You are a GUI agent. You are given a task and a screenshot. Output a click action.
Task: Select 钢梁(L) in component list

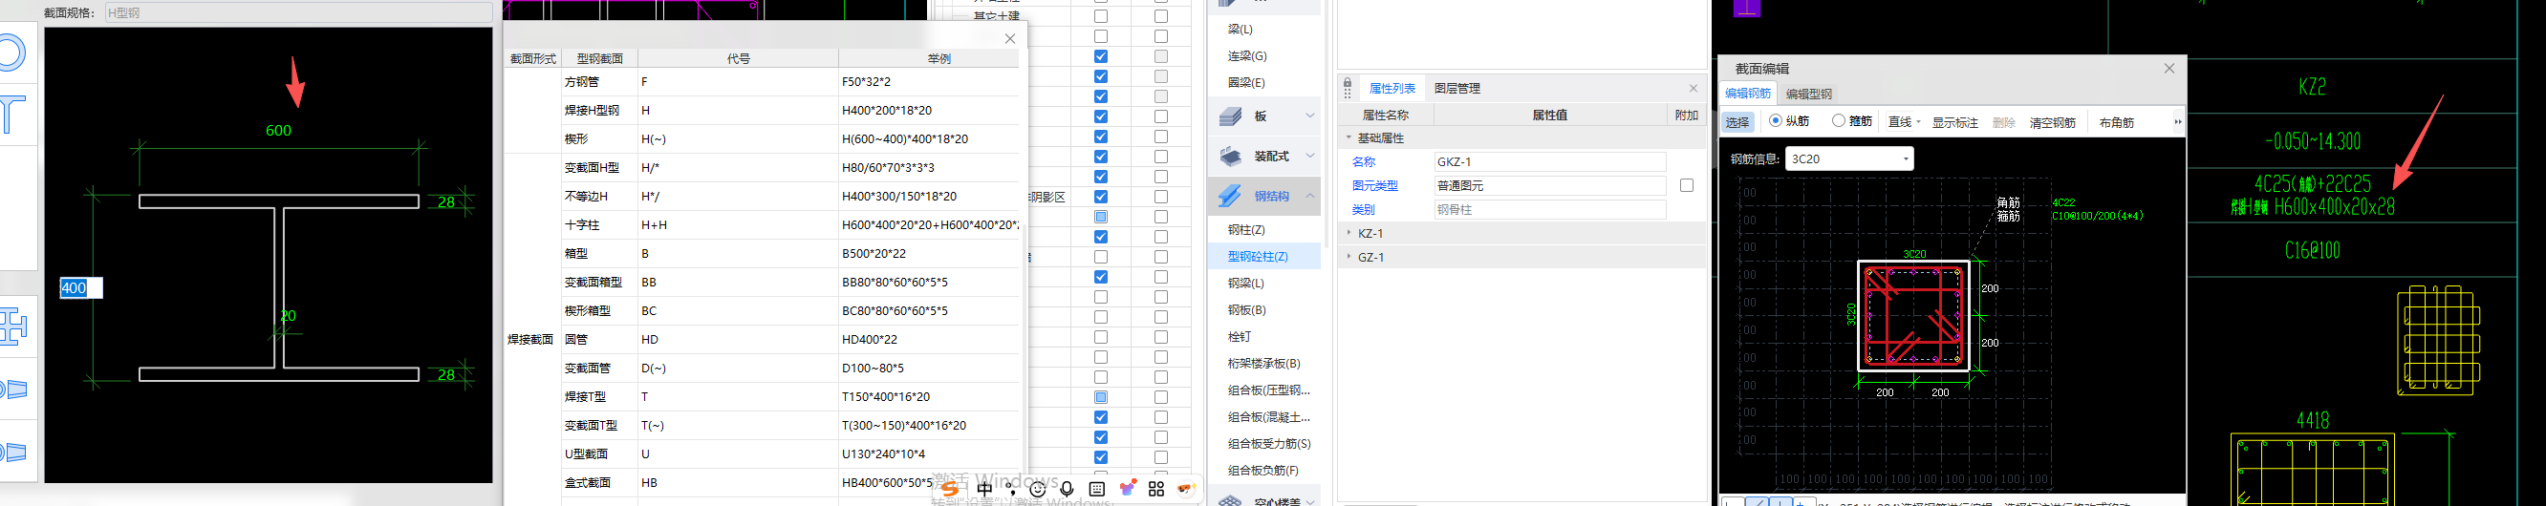[1264, 283]
